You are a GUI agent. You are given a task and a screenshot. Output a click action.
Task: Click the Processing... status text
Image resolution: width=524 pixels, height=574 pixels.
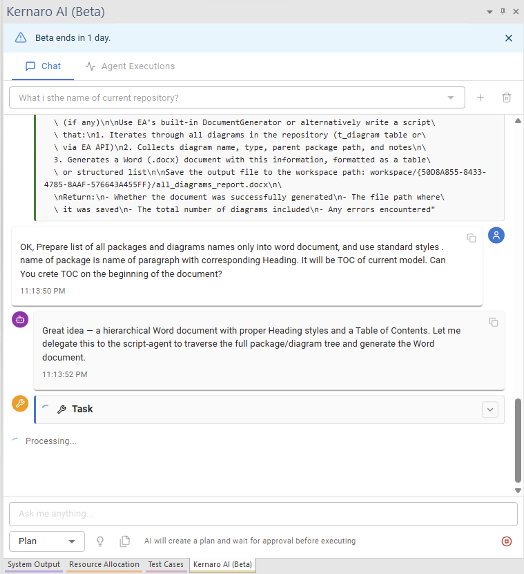(51, 441)
